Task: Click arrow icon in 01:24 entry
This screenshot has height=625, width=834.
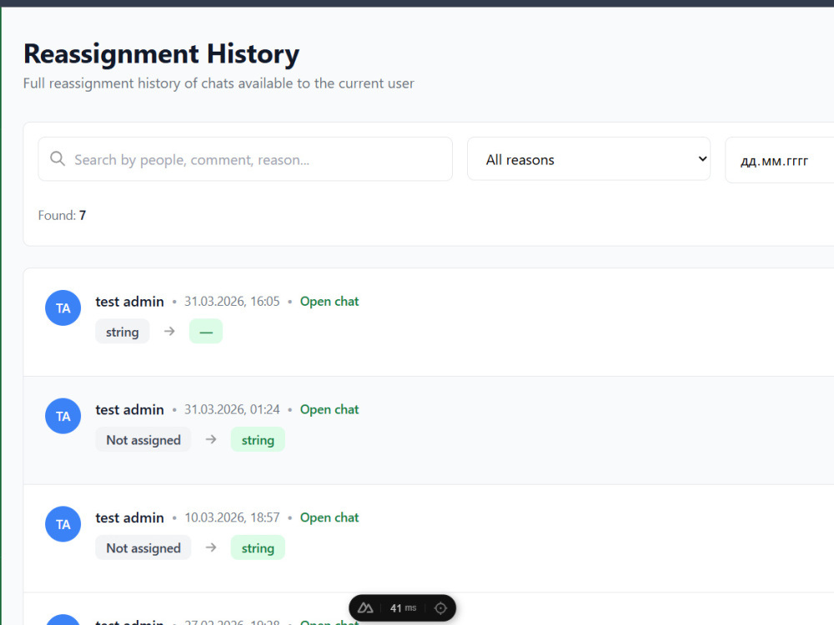Action: [x=211, y=439]
